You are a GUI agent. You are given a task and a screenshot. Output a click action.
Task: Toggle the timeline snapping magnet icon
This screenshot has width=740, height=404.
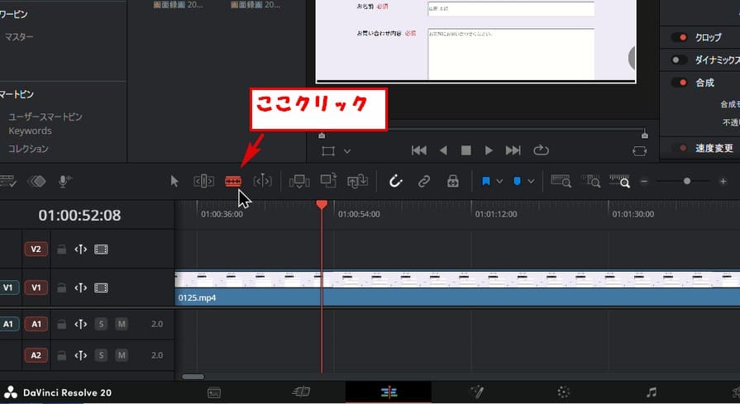click(x=395, y=181)
